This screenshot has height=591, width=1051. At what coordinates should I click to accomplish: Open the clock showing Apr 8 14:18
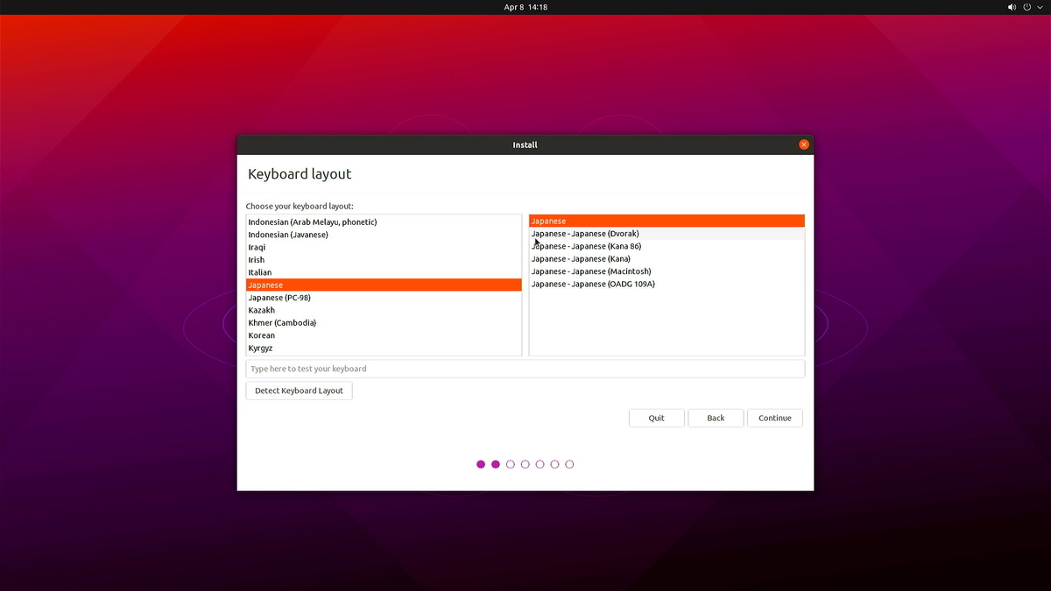click(x=525, y=7)
